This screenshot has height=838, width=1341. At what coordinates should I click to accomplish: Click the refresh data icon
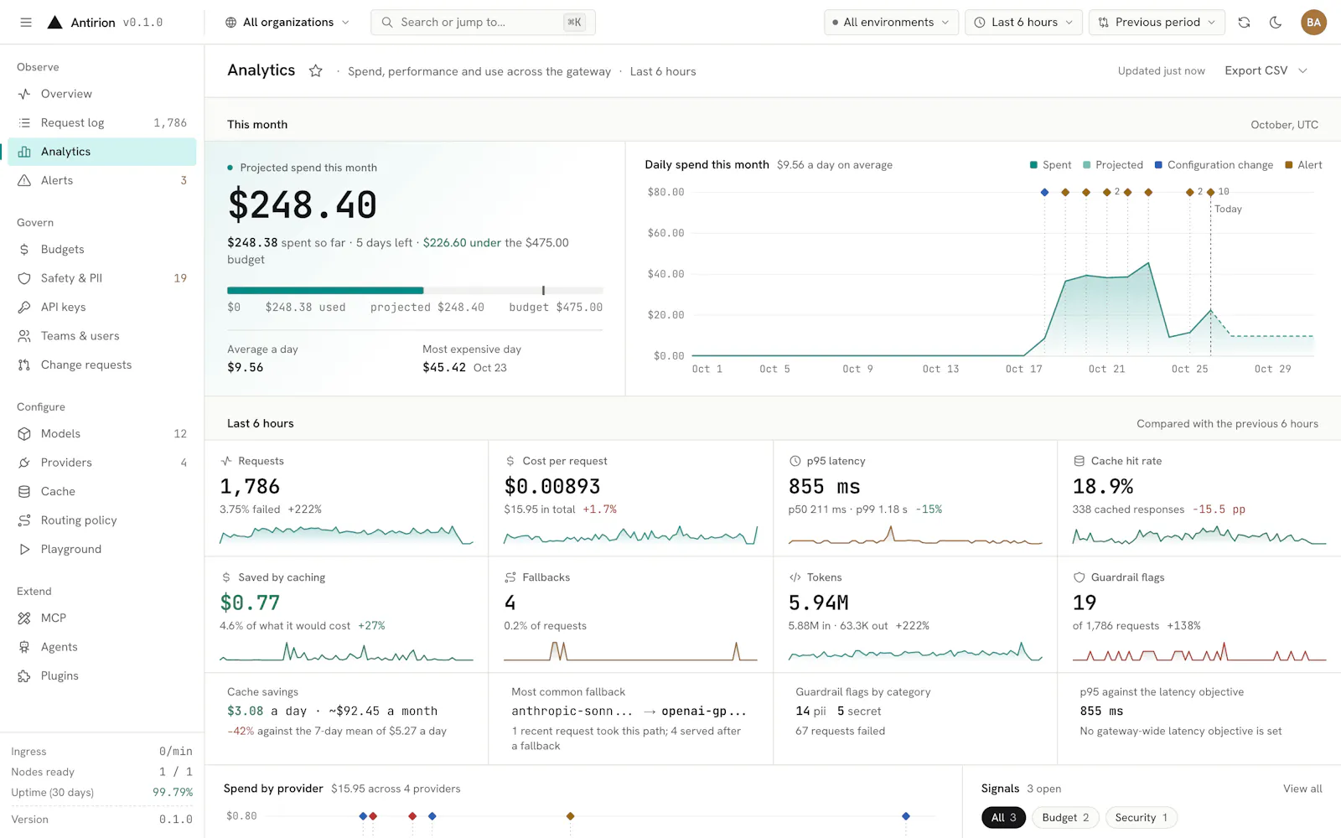[x=1244, y=23]
